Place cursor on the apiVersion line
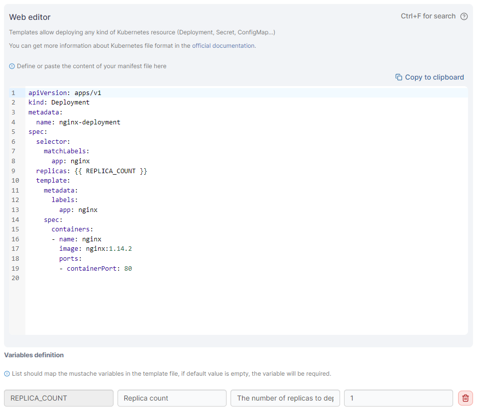 pos(65,93)
